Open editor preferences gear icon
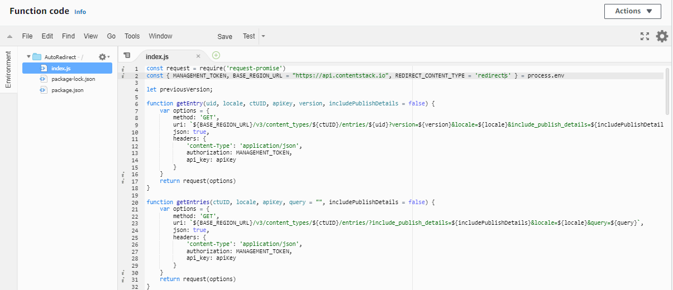 662,36
